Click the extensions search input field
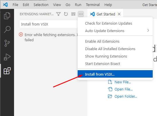 tap(49, 24)
